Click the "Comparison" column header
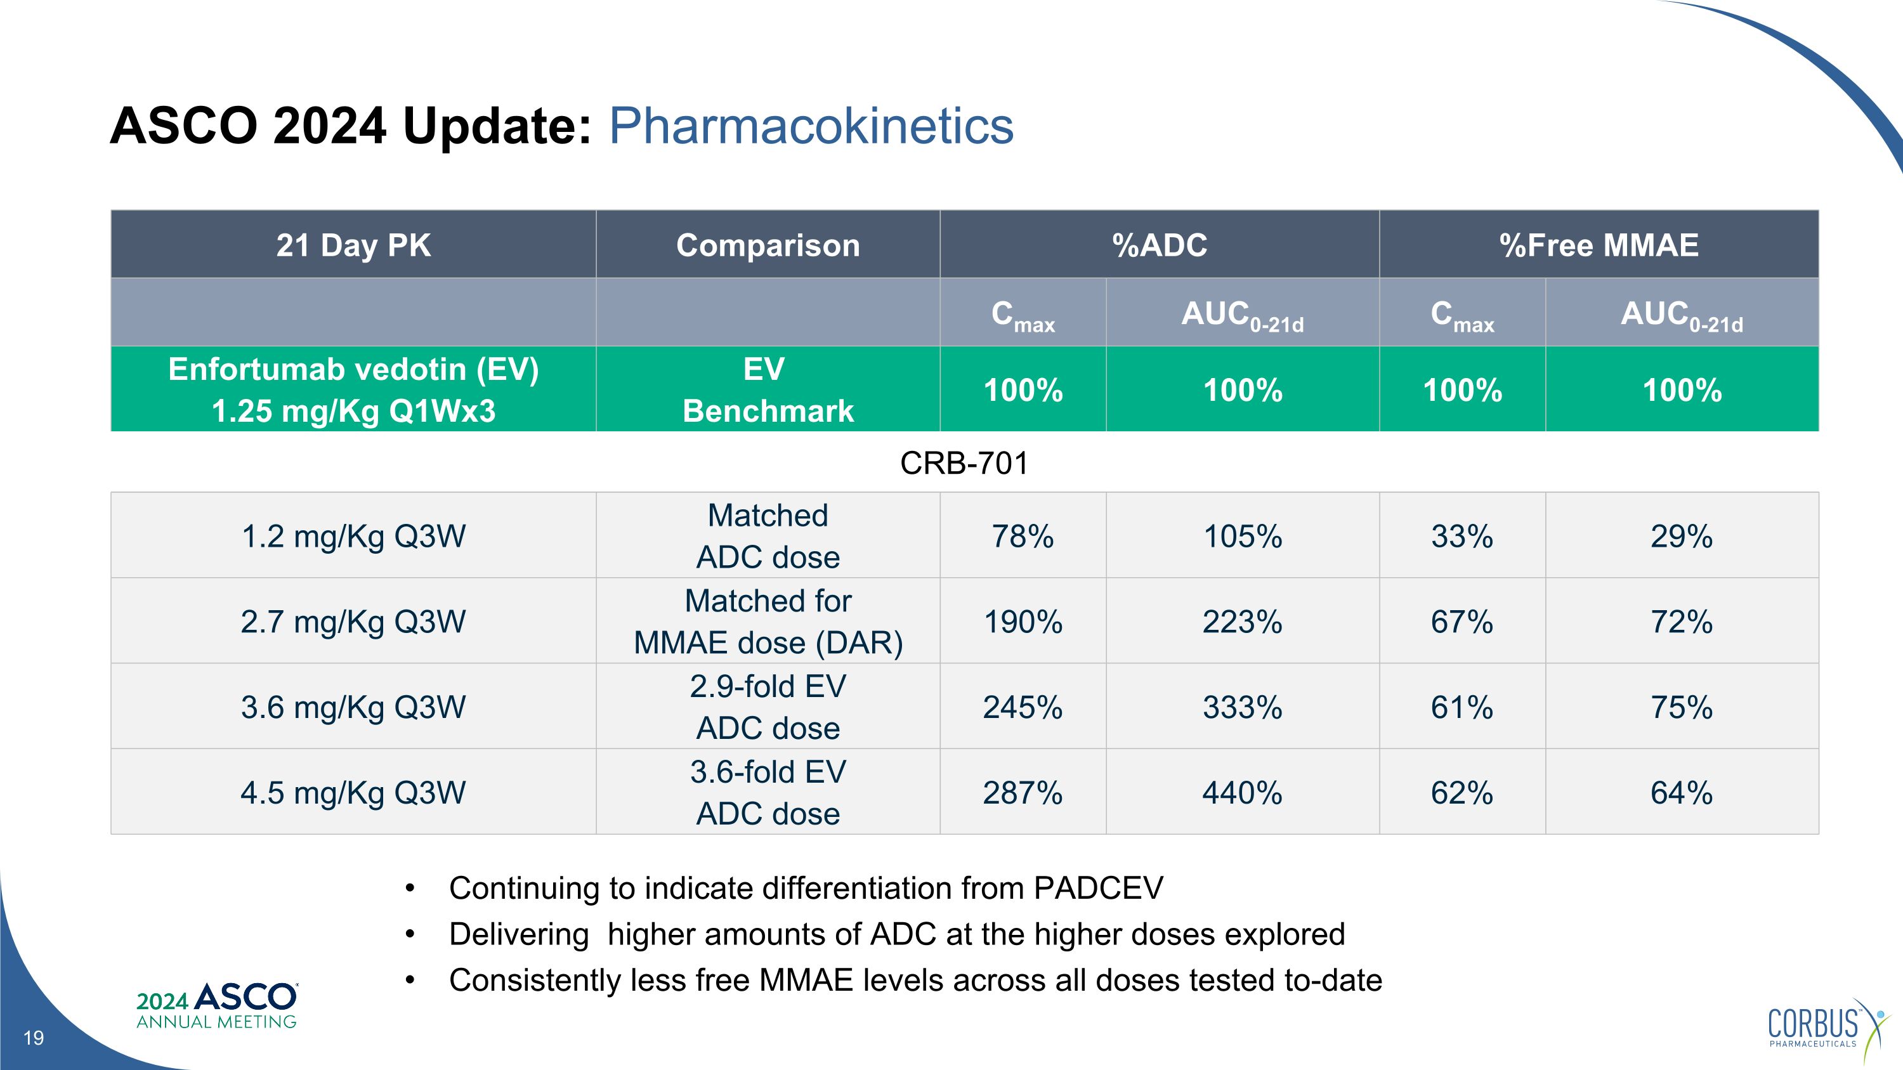The width and height of the screenshot is (1903, 1070). pyautogui.click(x=768, y=245)
